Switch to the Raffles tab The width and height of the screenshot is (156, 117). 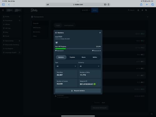95,57
